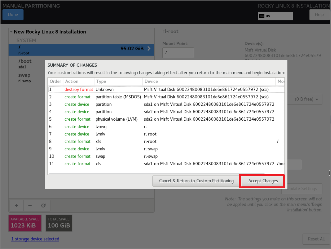The image size is (331, 249).
Task: Click the TOTAL SPACE 100 GiB box
Action: coord(59,223)
